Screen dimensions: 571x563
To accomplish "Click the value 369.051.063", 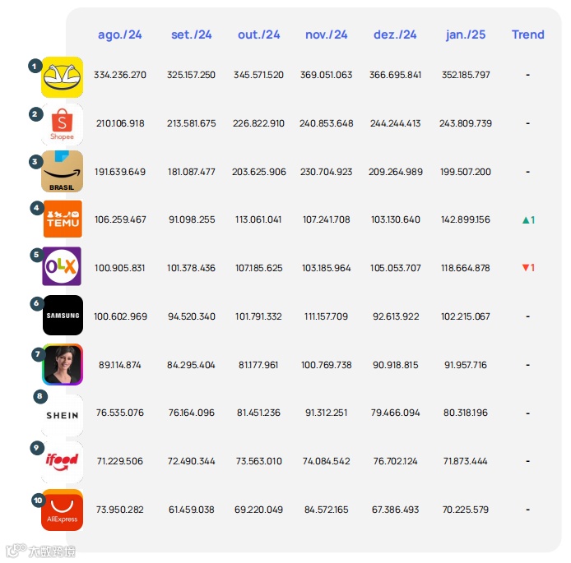I will coord(327,75).
